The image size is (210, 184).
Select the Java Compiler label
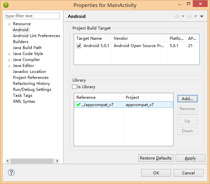pyautogui.click(x=26, y=59)
